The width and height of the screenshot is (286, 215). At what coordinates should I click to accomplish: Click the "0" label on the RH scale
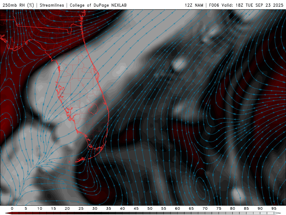pos(12,209)
